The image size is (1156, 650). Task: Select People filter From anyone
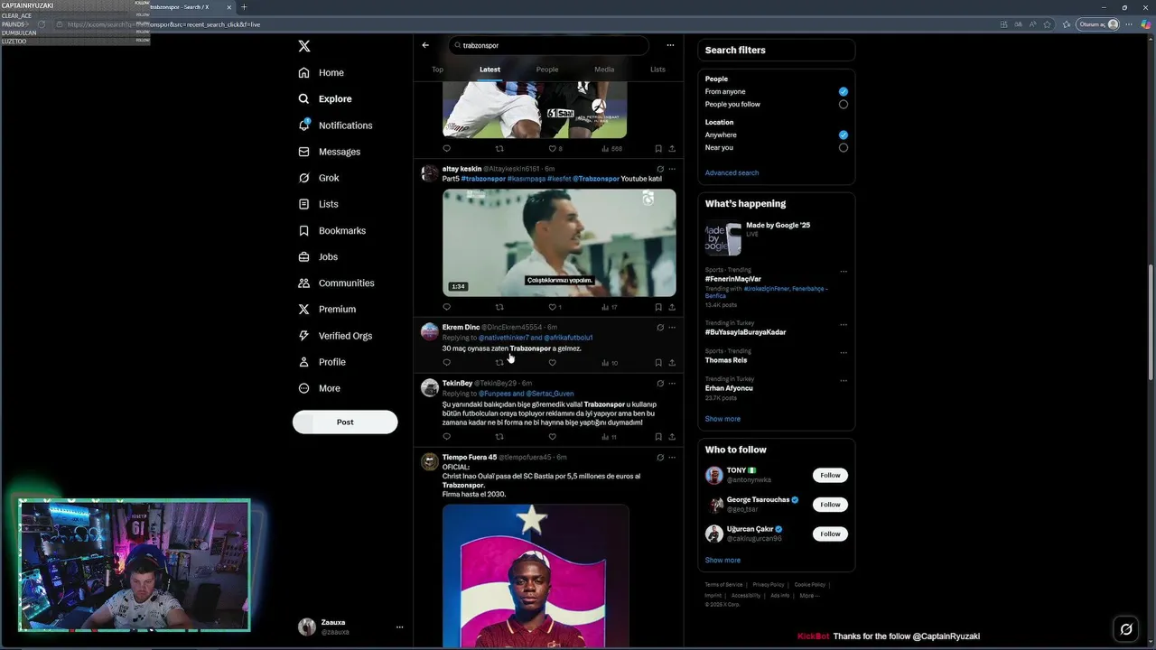tap(843, 91)
